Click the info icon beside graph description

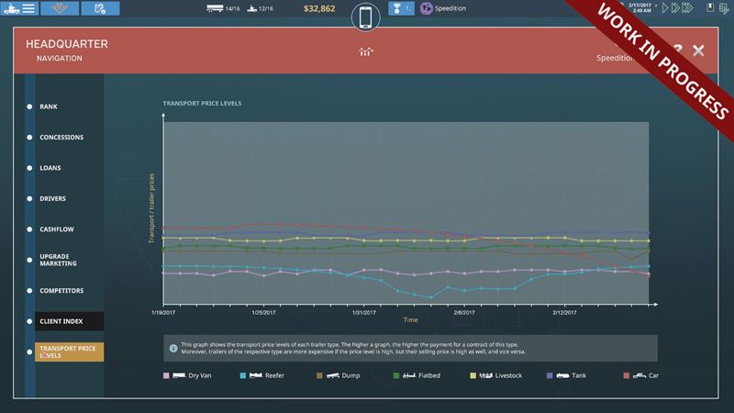tap(174, 347)
